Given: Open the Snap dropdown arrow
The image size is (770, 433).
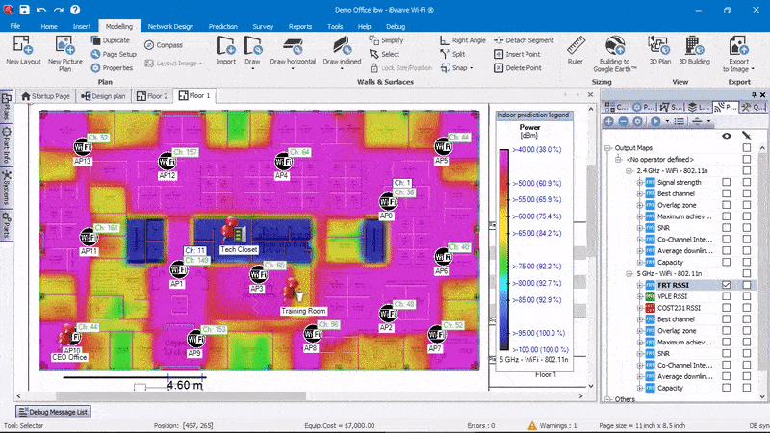Looking at the screenshot, I should click(x=472, y=68).
